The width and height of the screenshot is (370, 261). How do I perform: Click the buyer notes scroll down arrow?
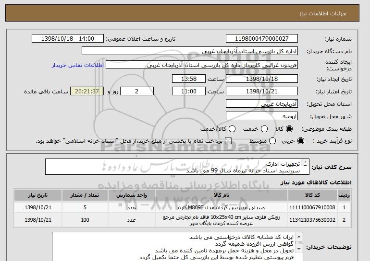pos(299,249)
